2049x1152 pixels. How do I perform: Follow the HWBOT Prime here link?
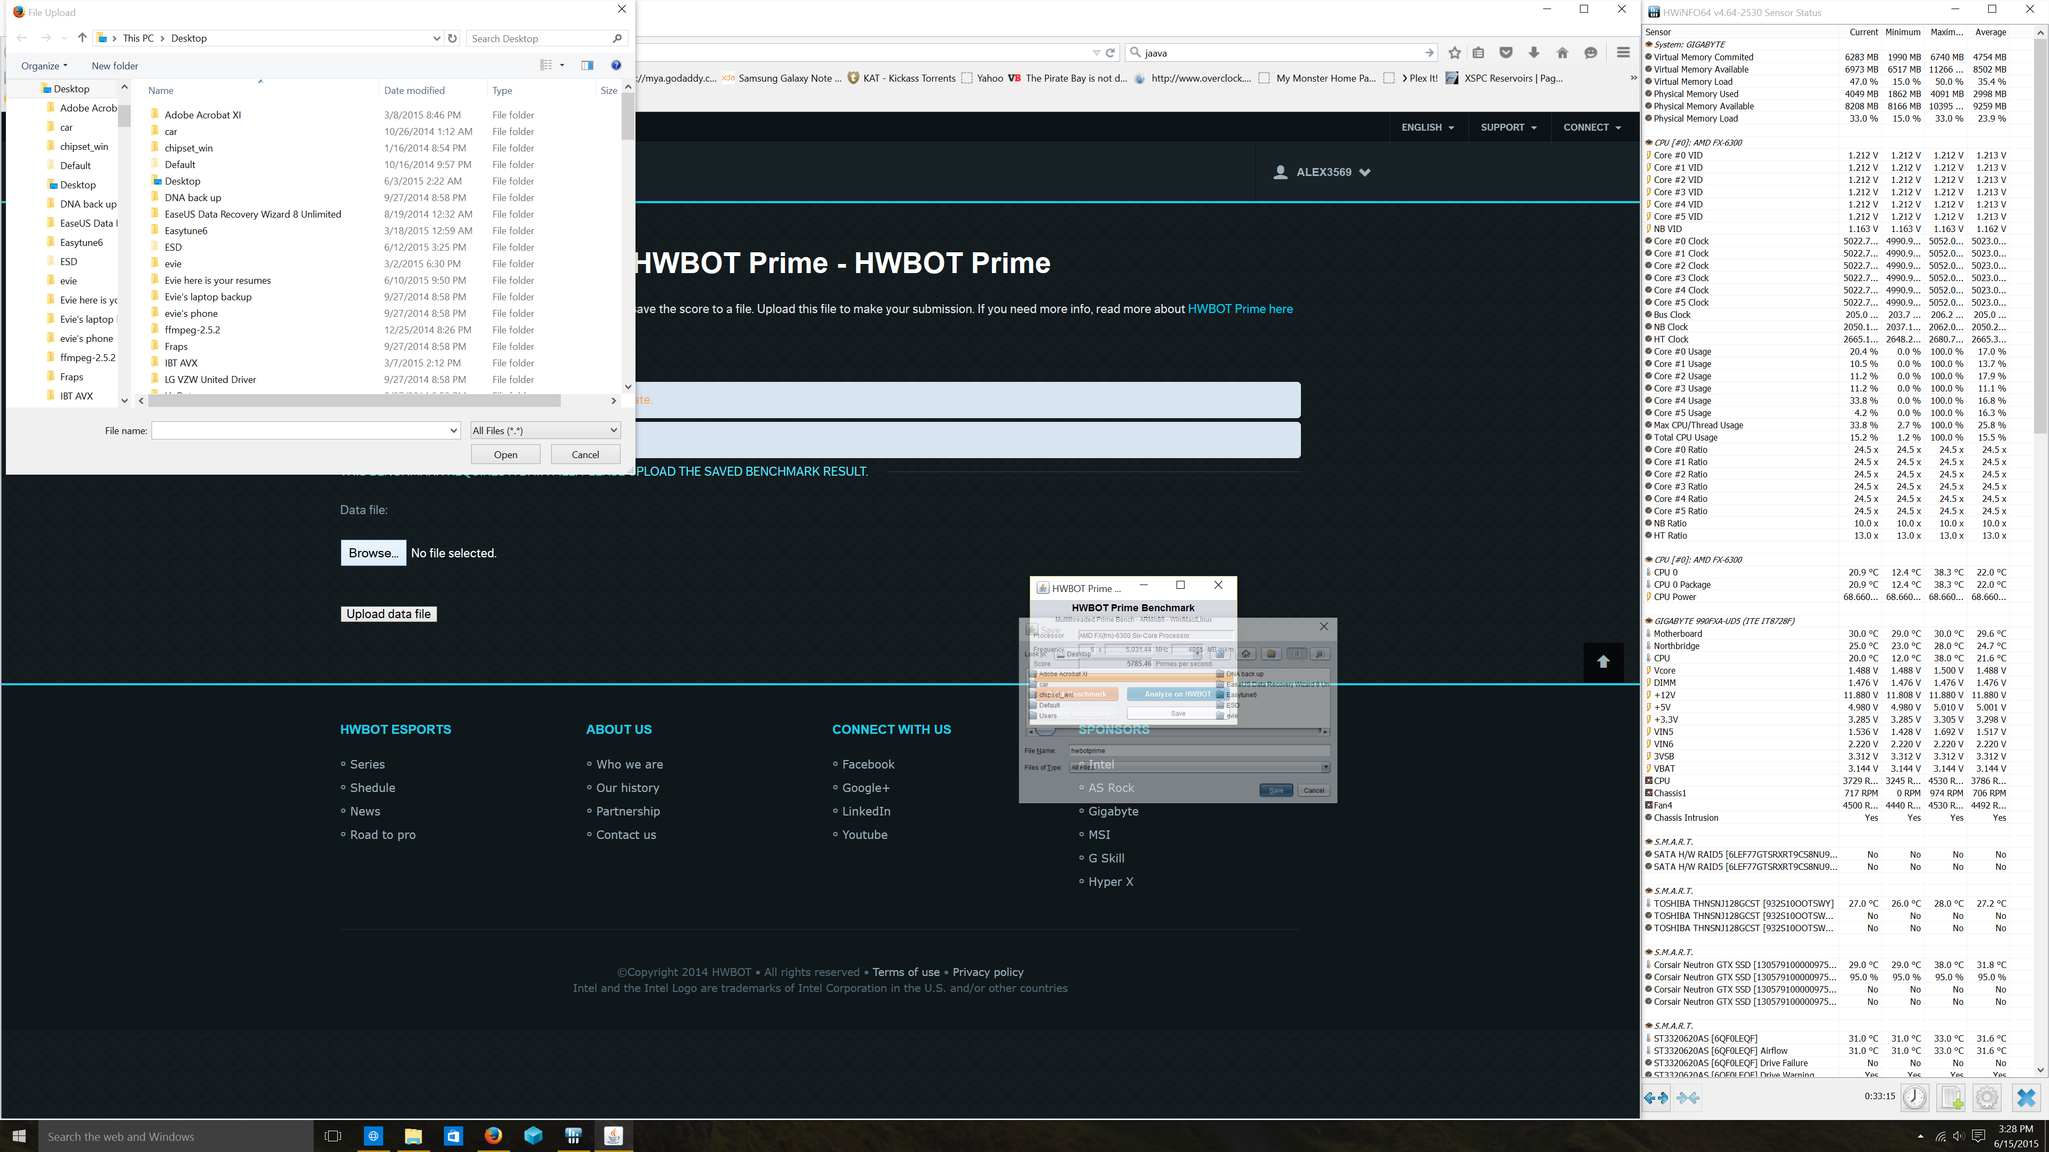1240,308
